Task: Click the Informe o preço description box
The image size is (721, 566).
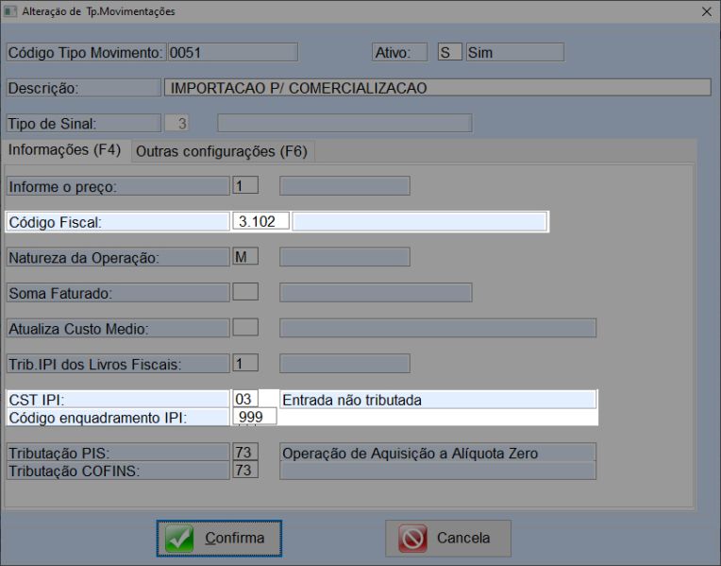Action: pyautogui.click(x=344, y=185)
